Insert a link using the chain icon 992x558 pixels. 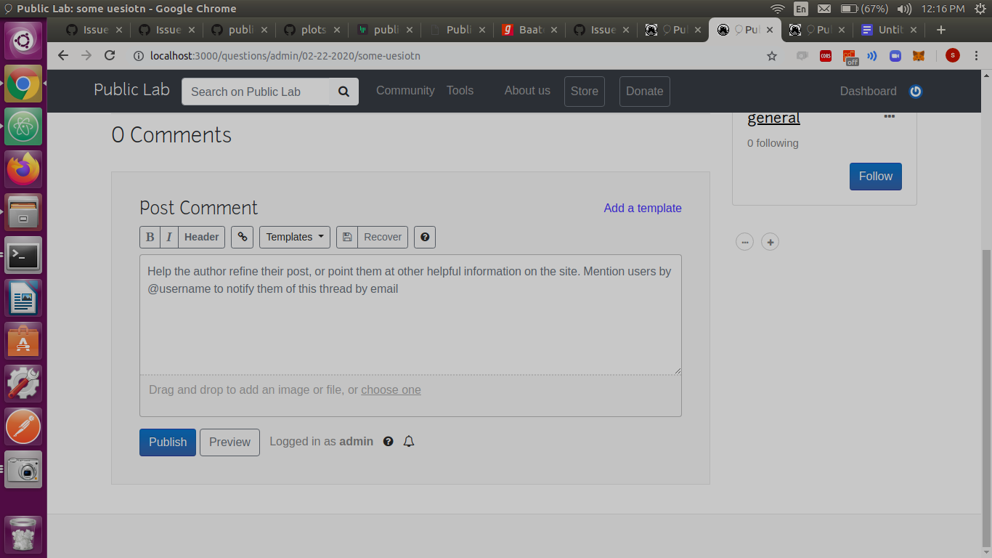(243, 237)
